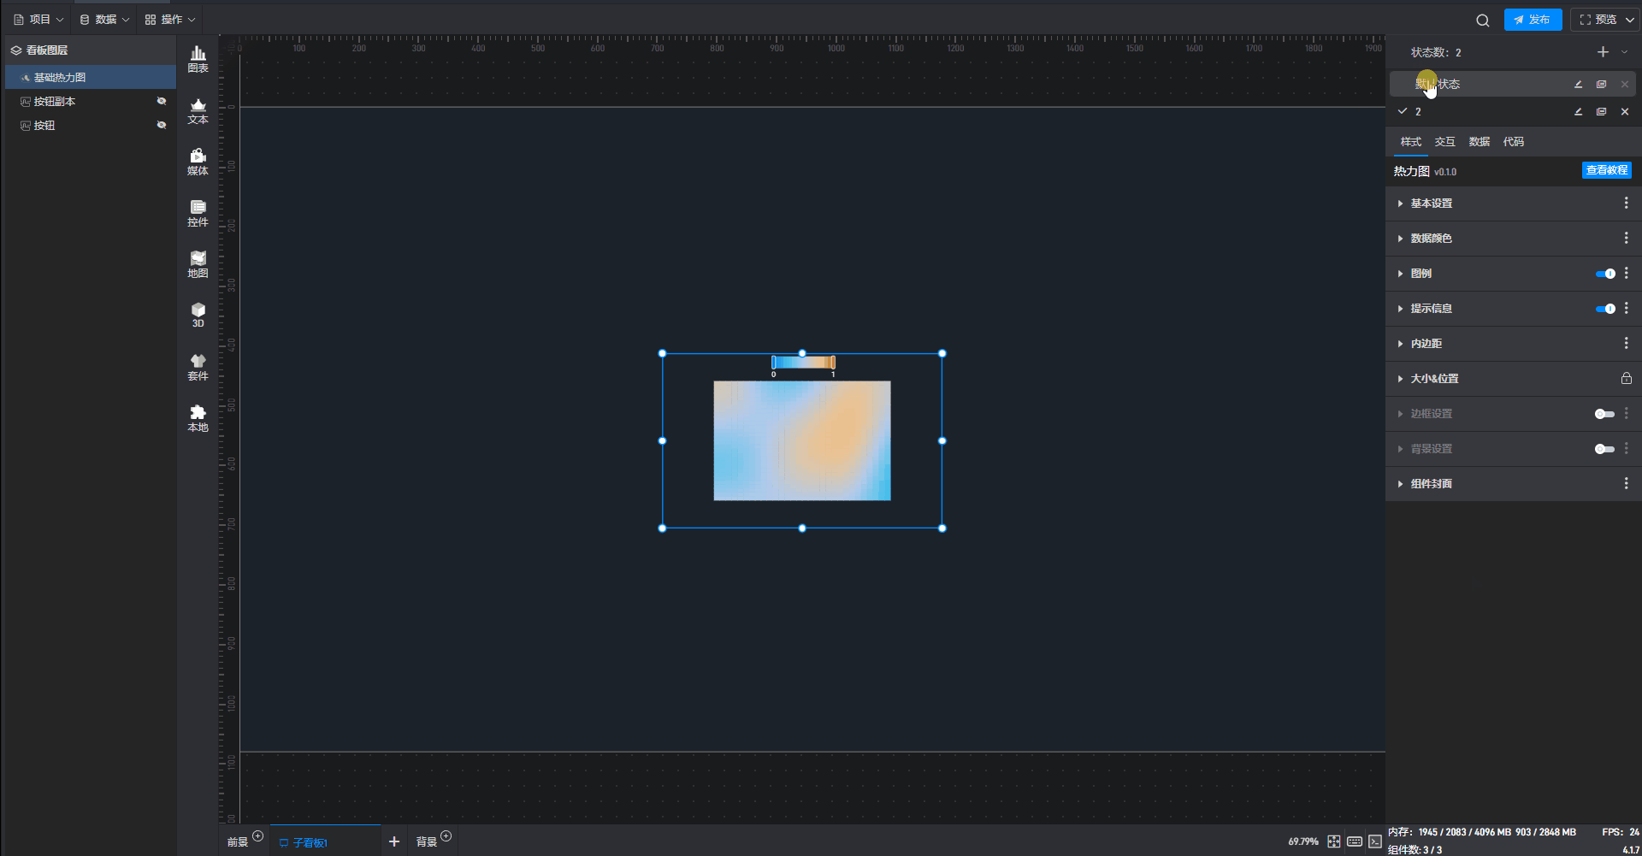
Task: Expand the 基本设置 section
Action: click(x=1431, y=204)
